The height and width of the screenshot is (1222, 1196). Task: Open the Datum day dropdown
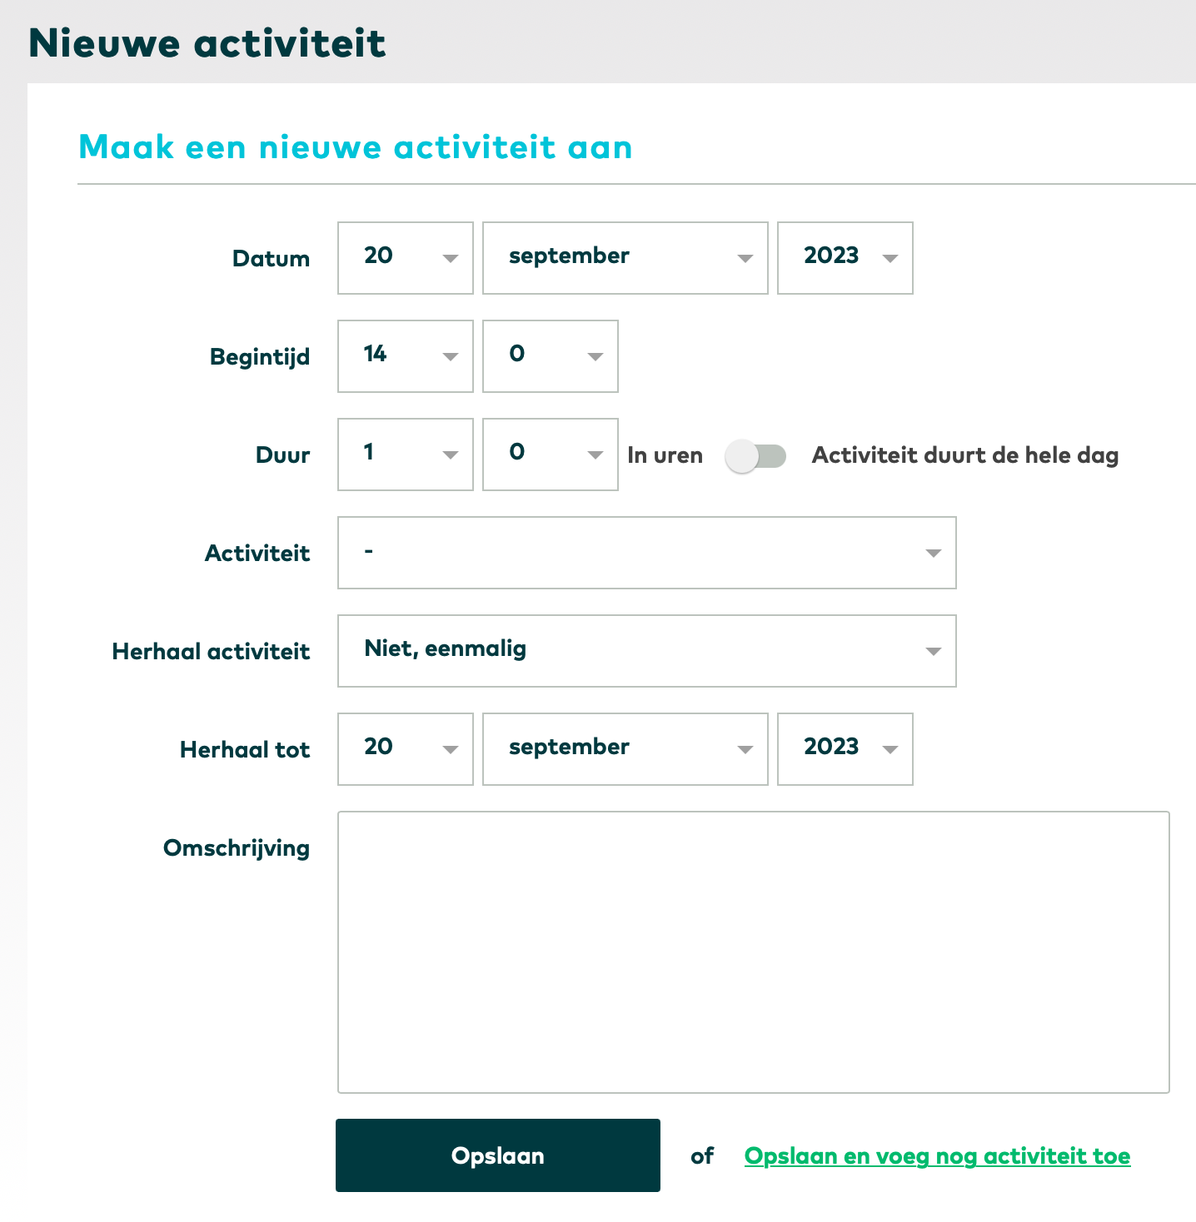(405, 258)
